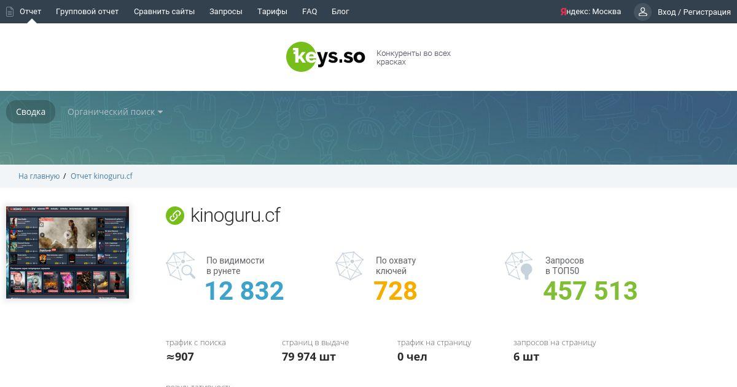Open the FAQ page
This screenshot has height=387, width=737.
310,12
